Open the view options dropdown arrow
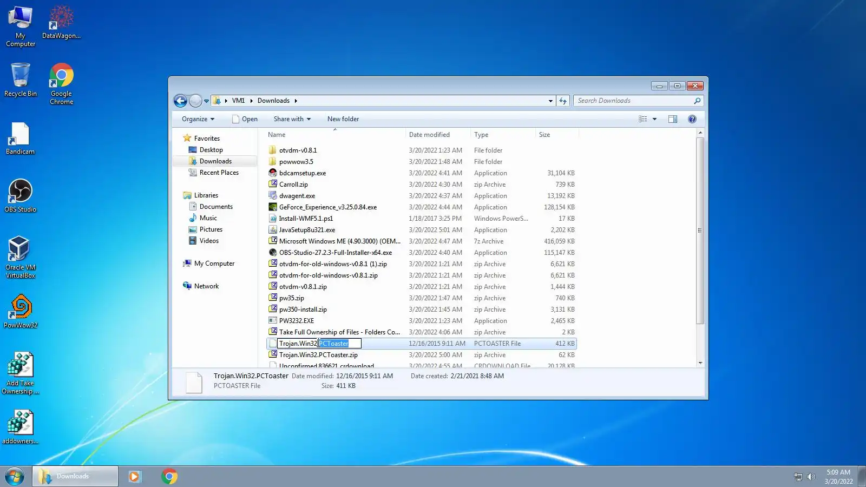Viewport: 866px width, 487px height. point(654,119)
